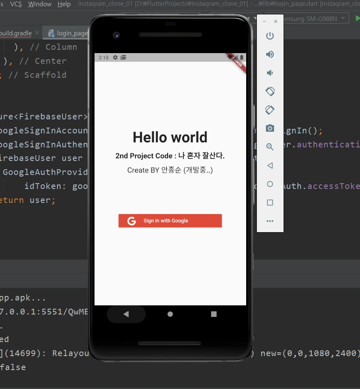The width and height of the screenshot is (360, 389).
Task: Click the emulator toolbar overview square icon
Action: click(270, 203)
